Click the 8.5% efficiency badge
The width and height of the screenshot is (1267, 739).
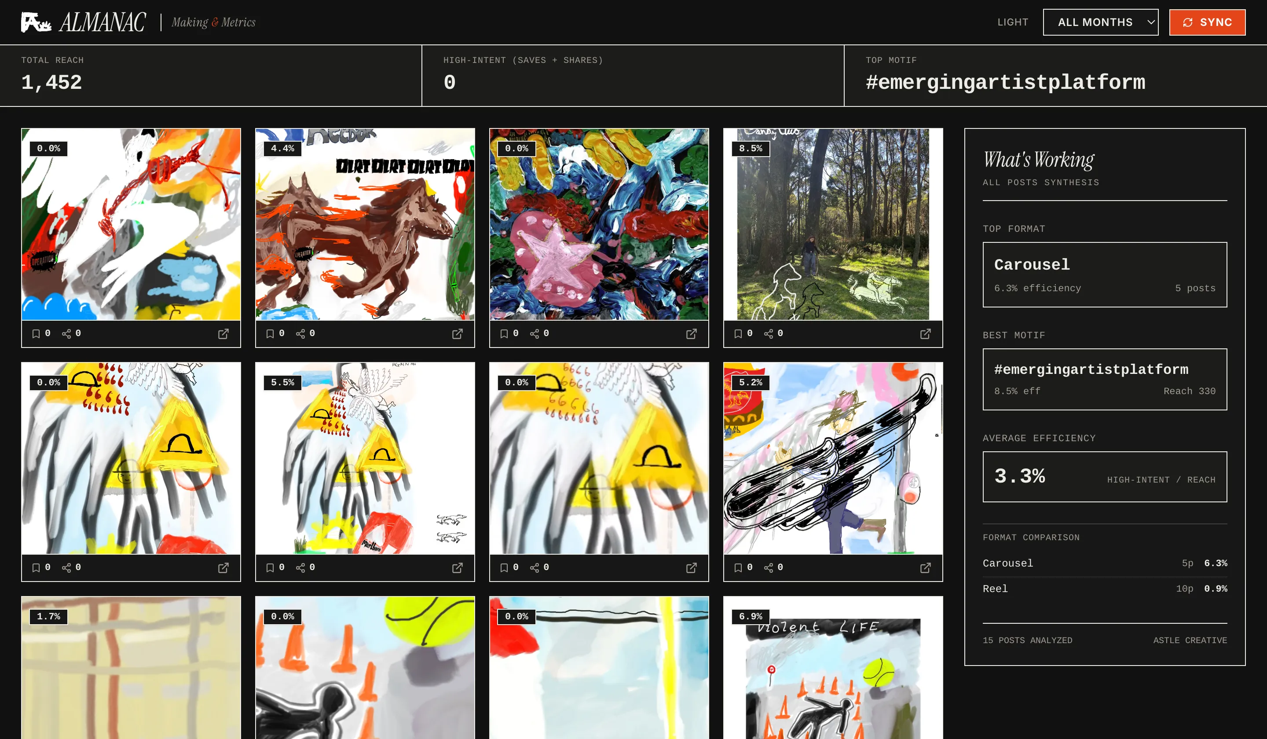pyautogui.click(x=751, y=148)
